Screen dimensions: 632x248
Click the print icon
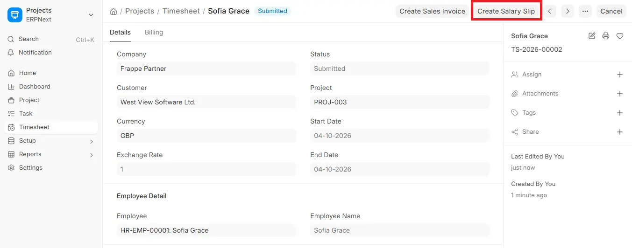click(606, 36)
